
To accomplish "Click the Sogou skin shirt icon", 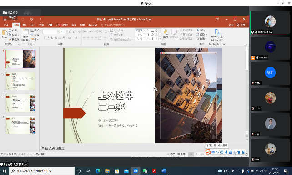I will tap(239, 152).
